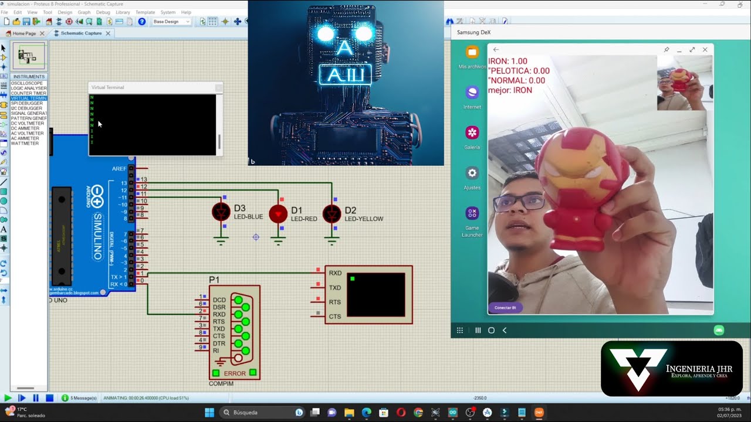
Task: Open the DeX apps grid button
Action: pyautogui.click(x=460, y=331)
